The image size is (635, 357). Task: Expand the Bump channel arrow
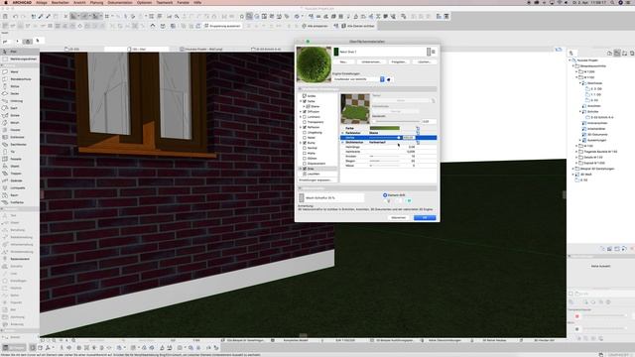(x=301, y=143)
